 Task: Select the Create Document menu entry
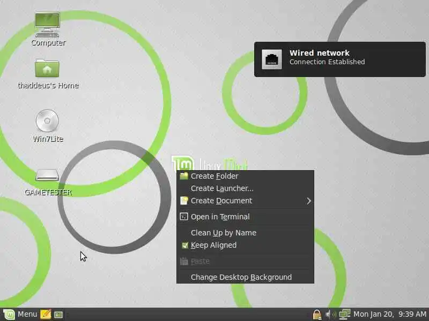[245, 201]
